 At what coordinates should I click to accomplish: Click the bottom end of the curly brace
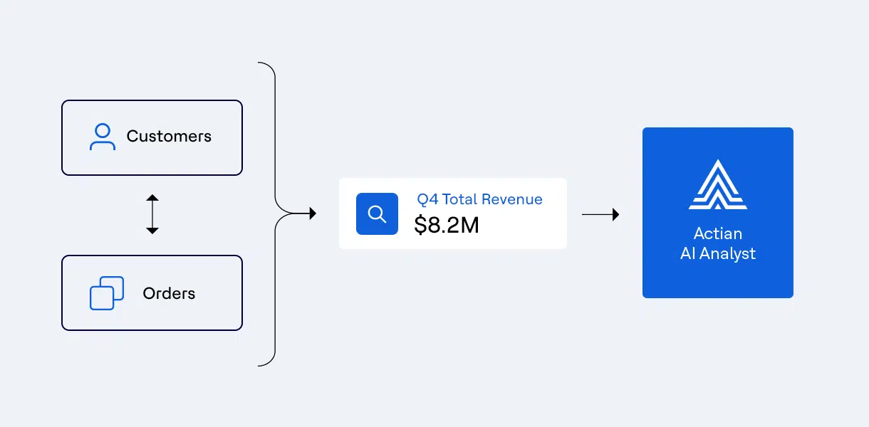pos(261,365)
